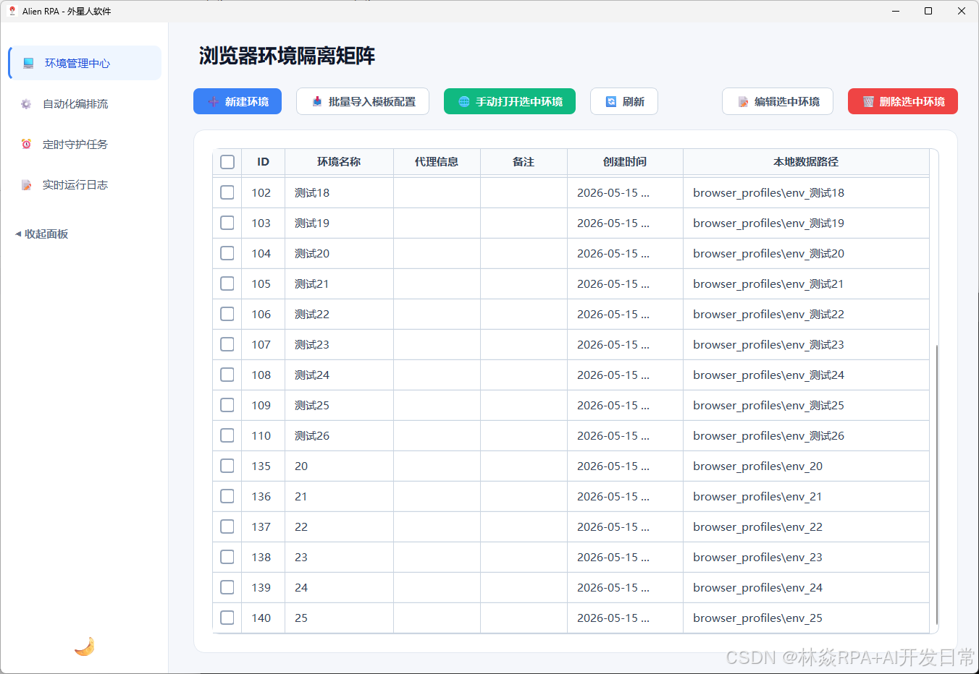Select checkbox of 测试23 row
The width and height of the screenshot is (979, 674).
click(227, 344)
